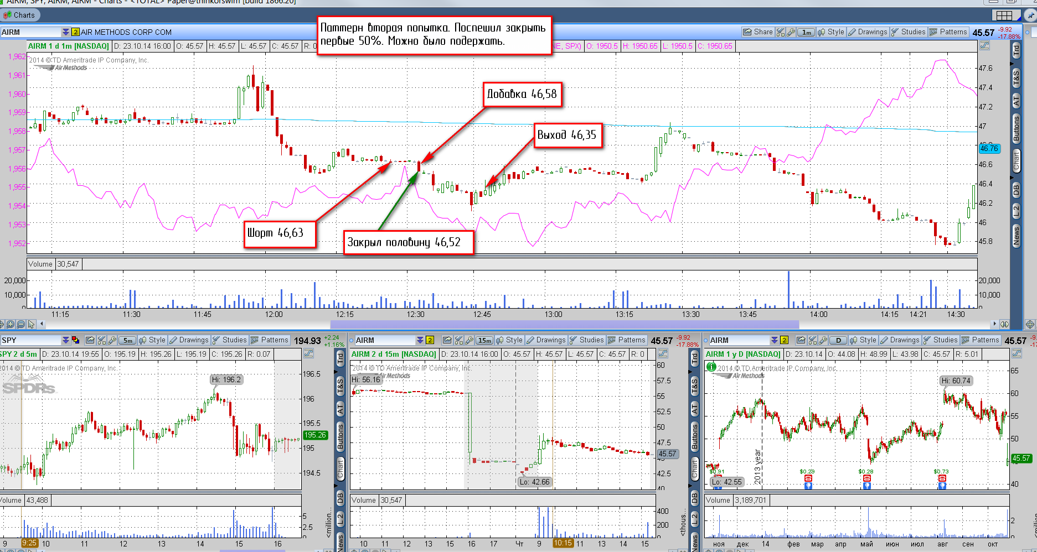This screenshot has height=552, width=1037.
Task: Click the SPY chart color link icon
Action: (x=75, y=340)
